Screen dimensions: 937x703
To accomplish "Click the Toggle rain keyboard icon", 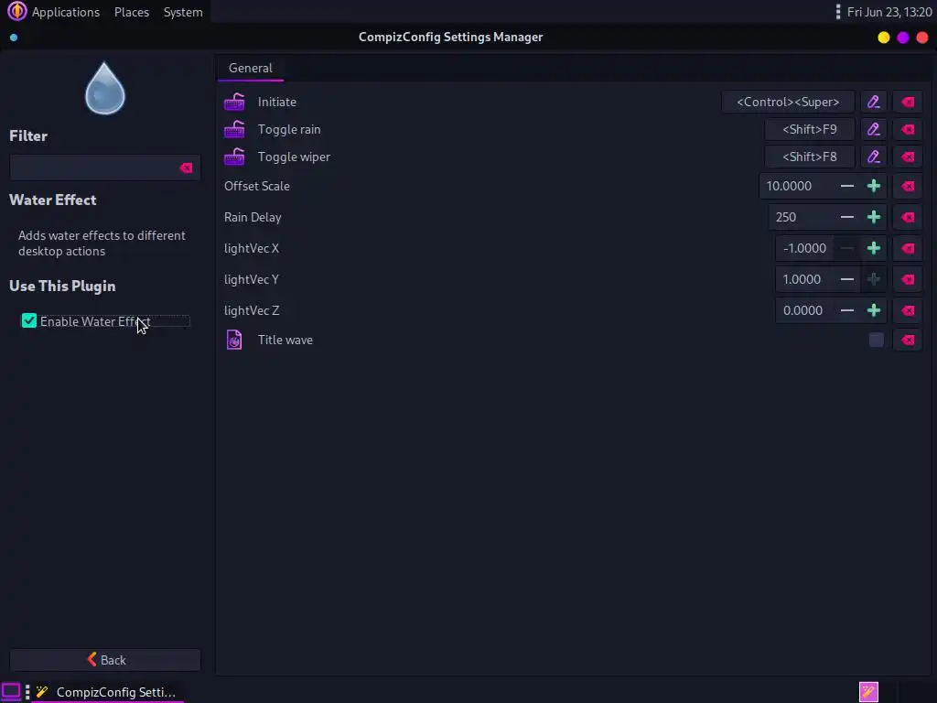I will [234, 129].
